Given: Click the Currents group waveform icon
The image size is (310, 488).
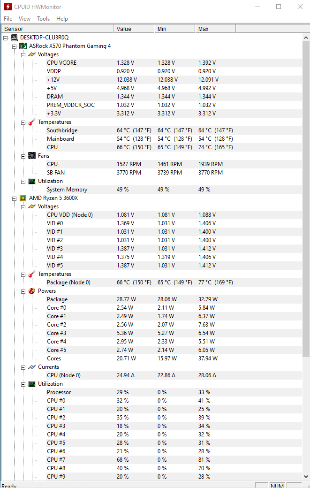Looking at the screenshot, I should click(x=32, y=367).
